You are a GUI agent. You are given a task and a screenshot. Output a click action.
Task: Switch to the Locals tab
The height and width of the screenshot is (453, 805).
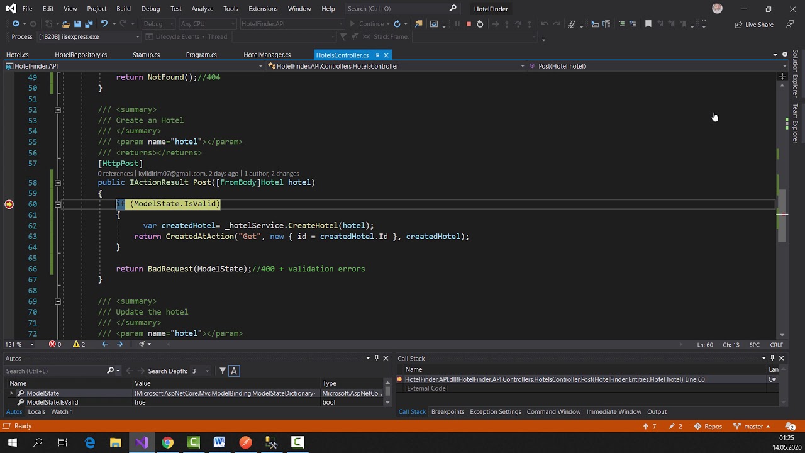(x=36, y=411)
